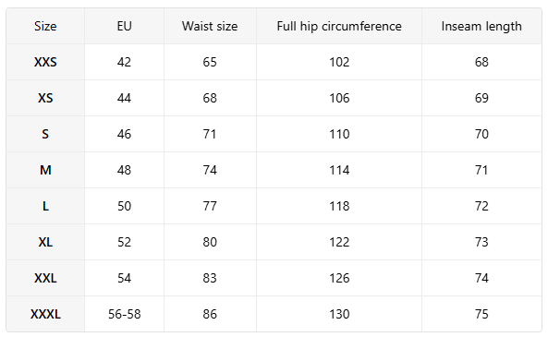The width and height of the screenshot is (548, 337).
Task: Click the EU value 48 cell
Action: click(x=124, y=170)
